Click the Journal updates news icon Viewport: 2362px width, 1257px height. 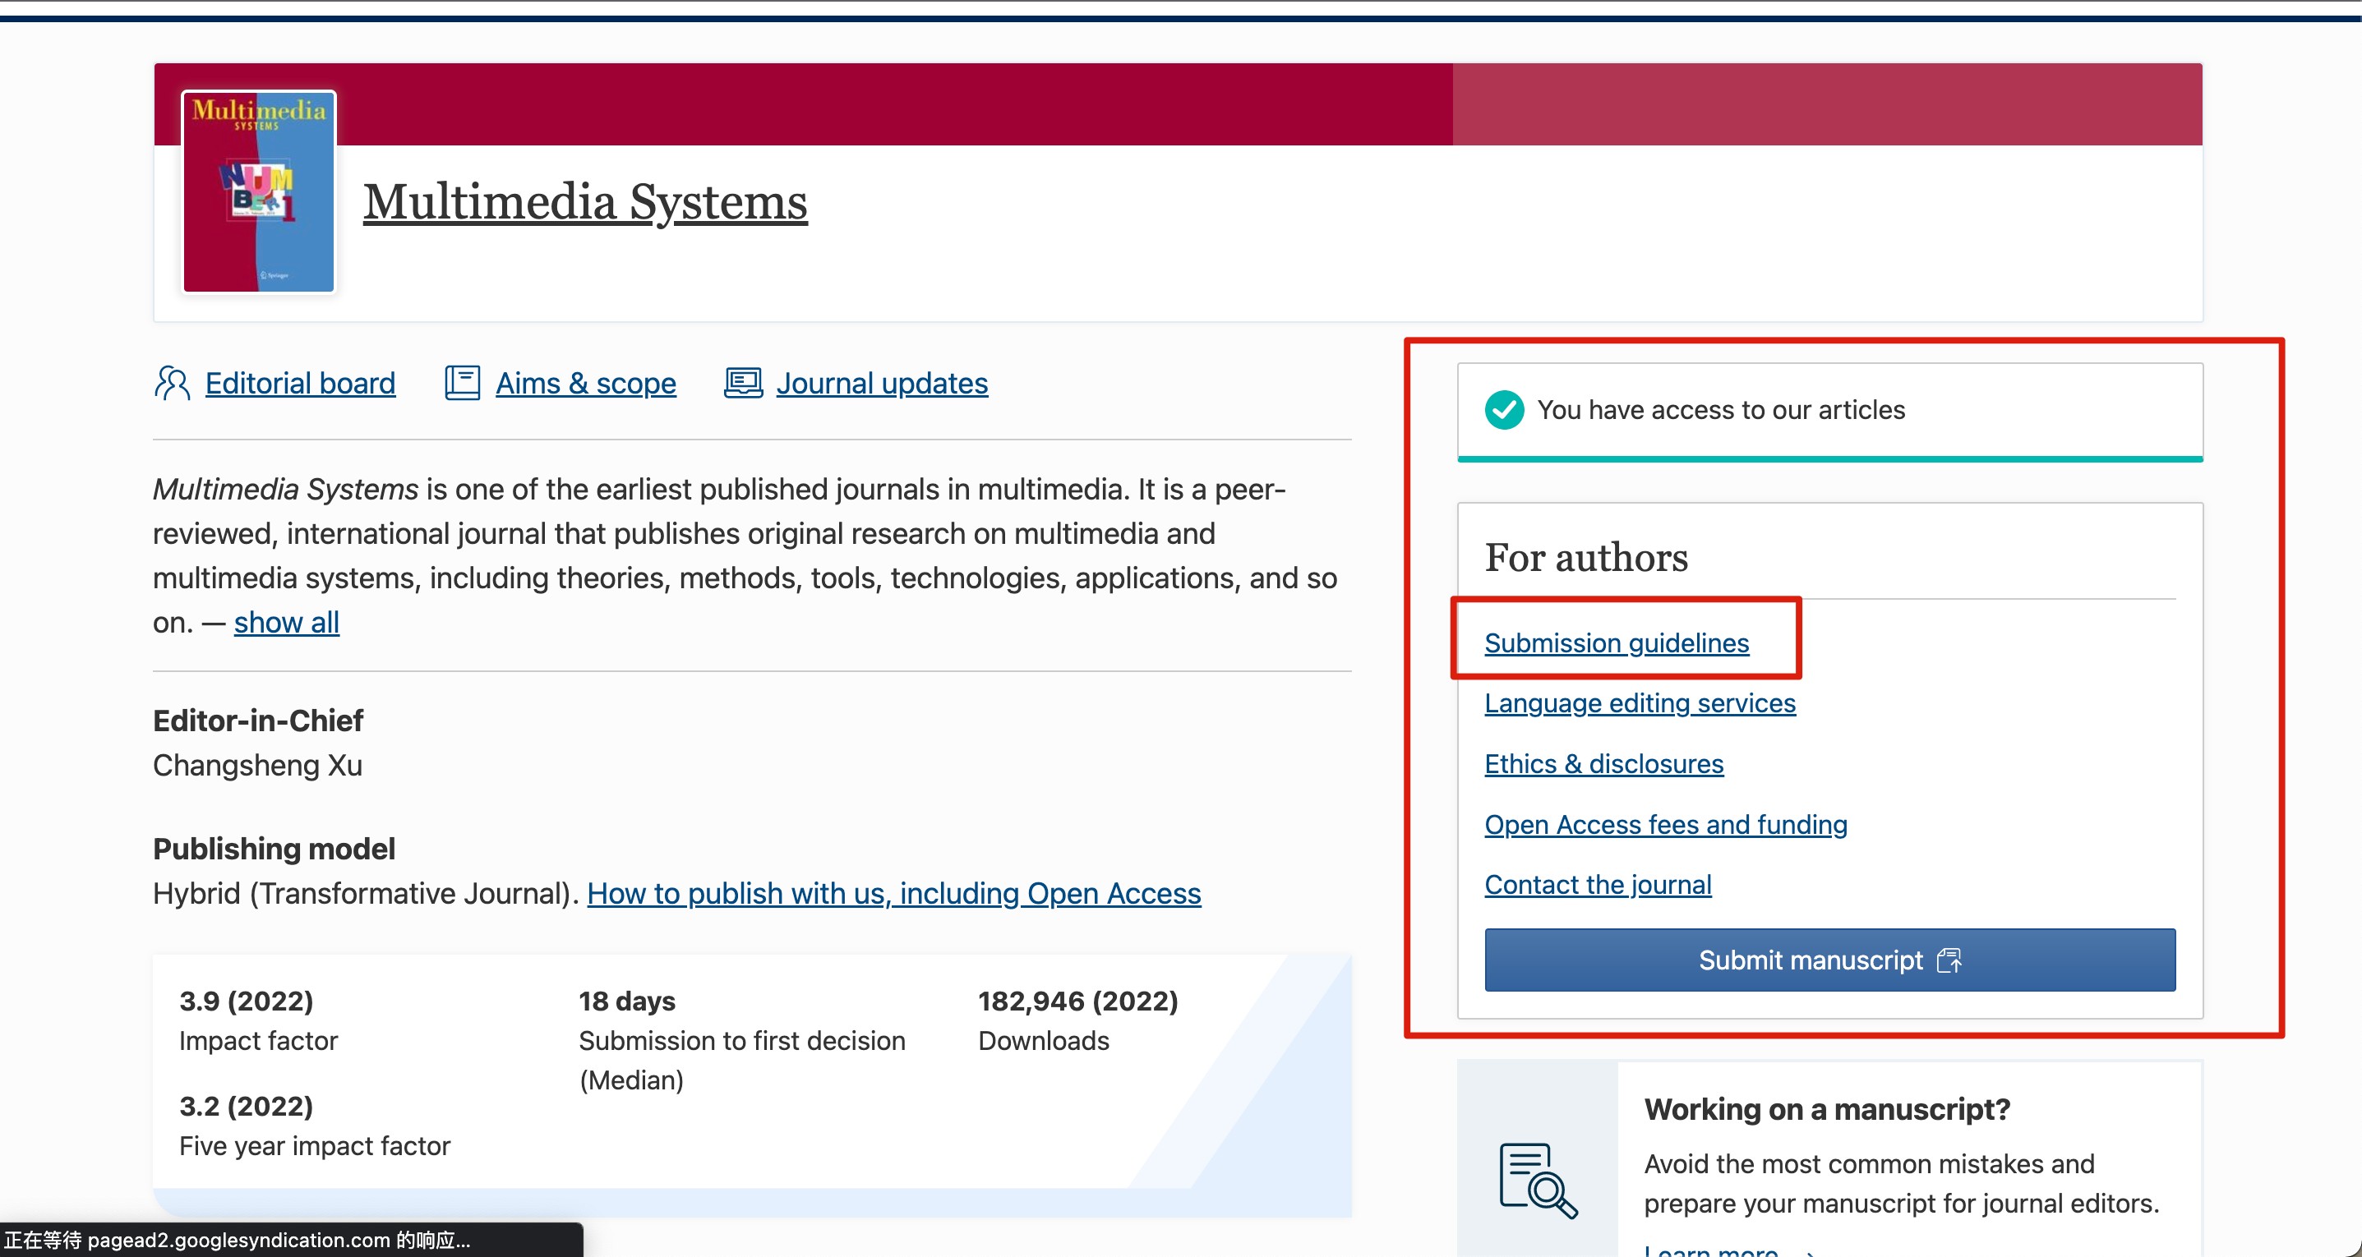(x=743, y=383)
